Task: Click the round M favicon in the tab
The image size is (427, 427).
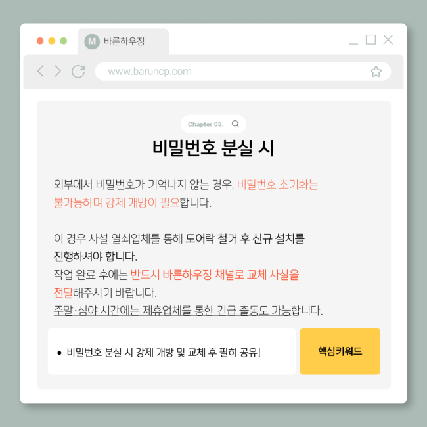Action: tap(92, 41)
